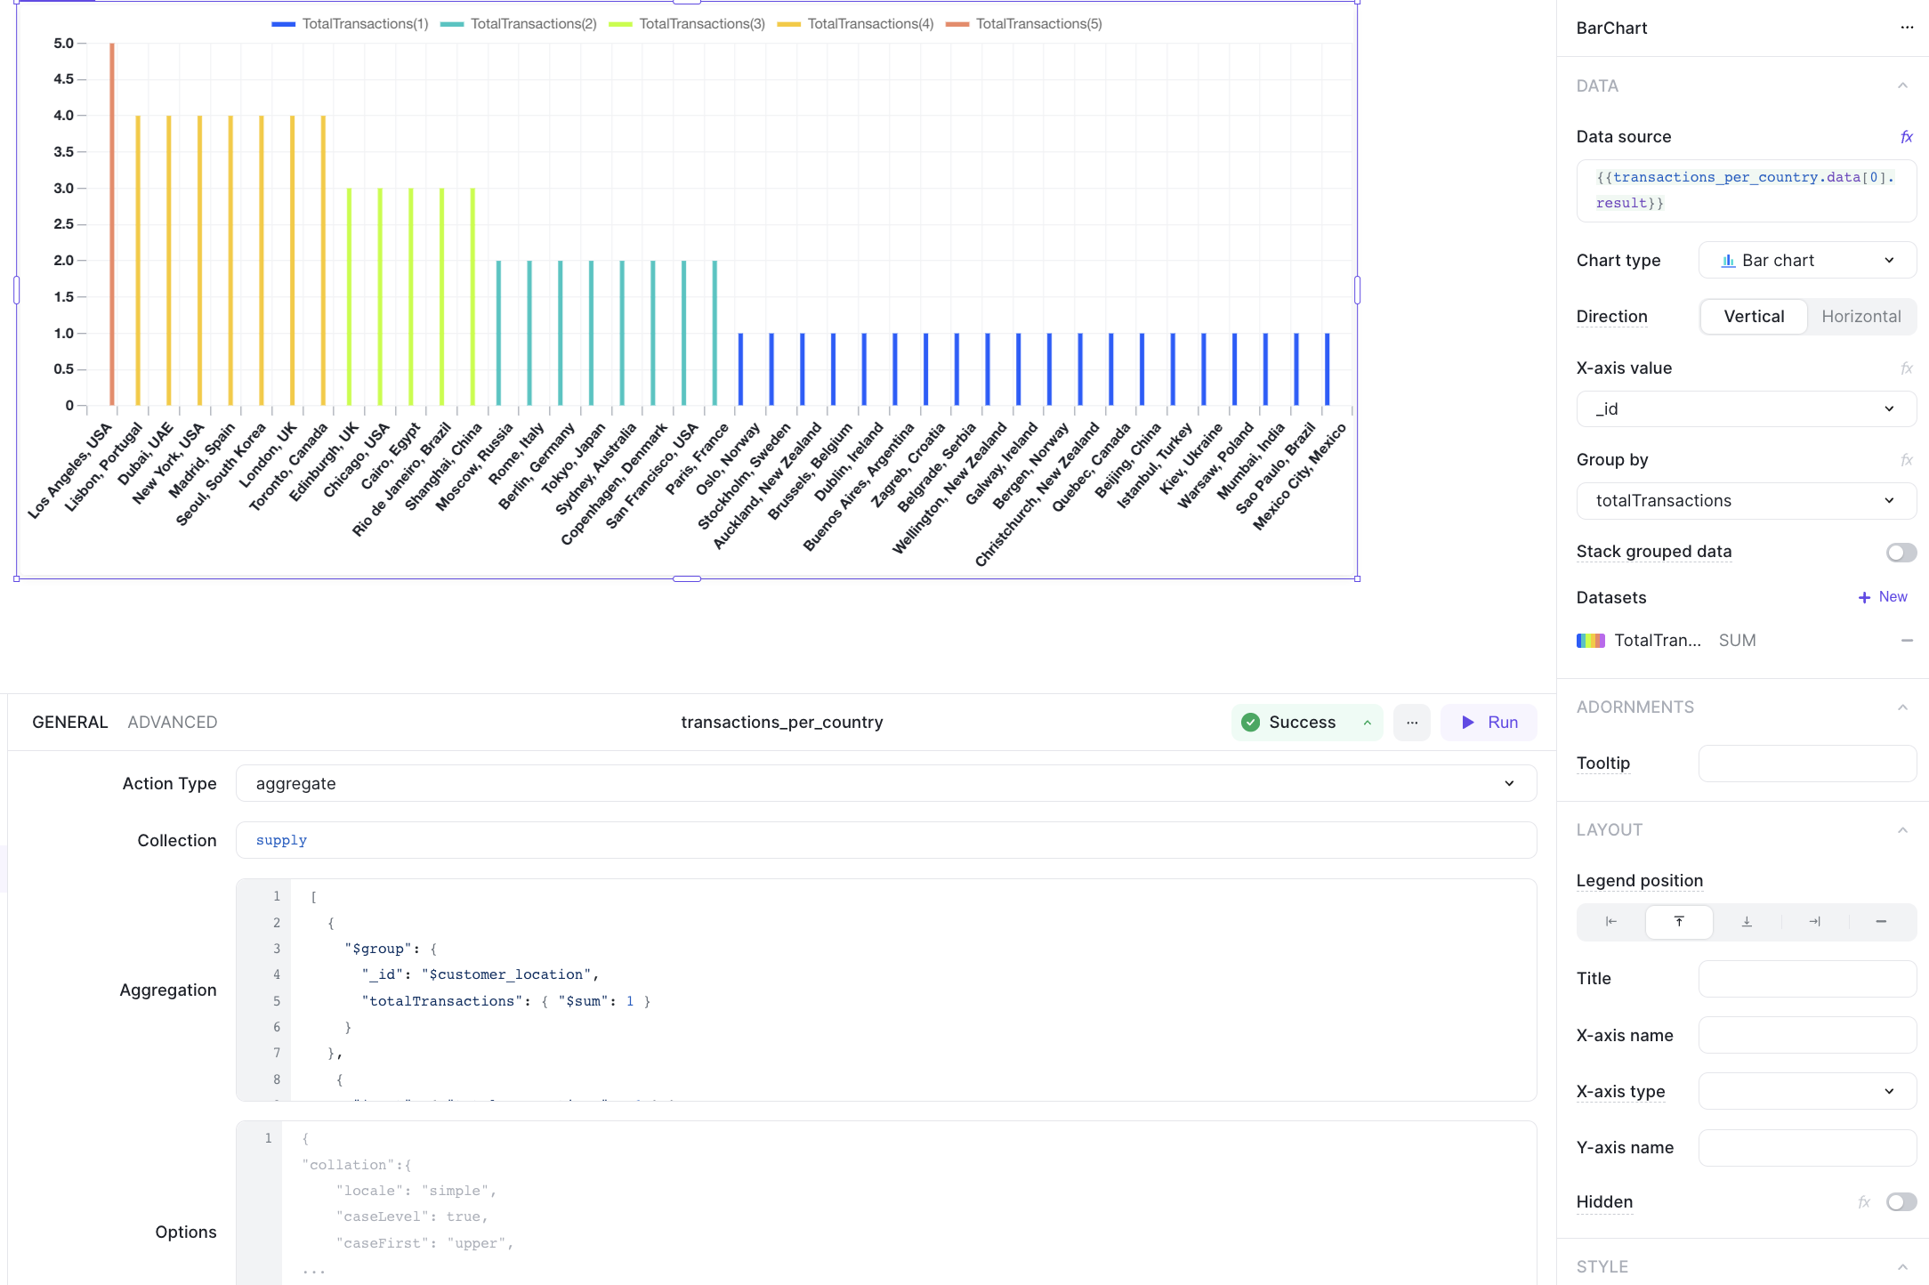Set legend position to bottom
The width and height of the screenshot is (1929, 1285).
point(1747,922)
